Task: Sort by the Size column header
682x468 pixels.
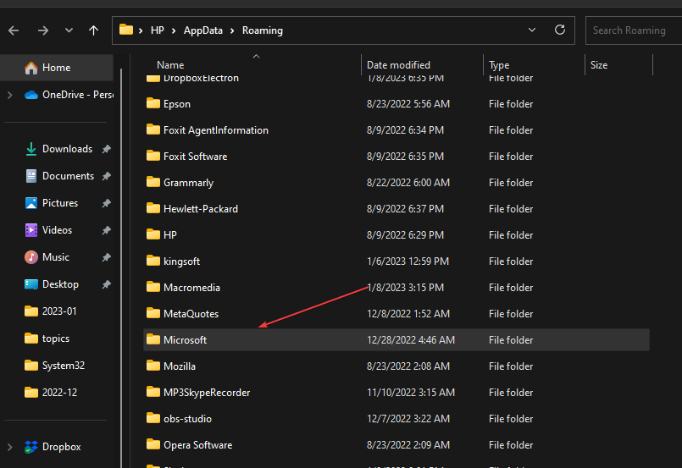Action: coord(599,65)
